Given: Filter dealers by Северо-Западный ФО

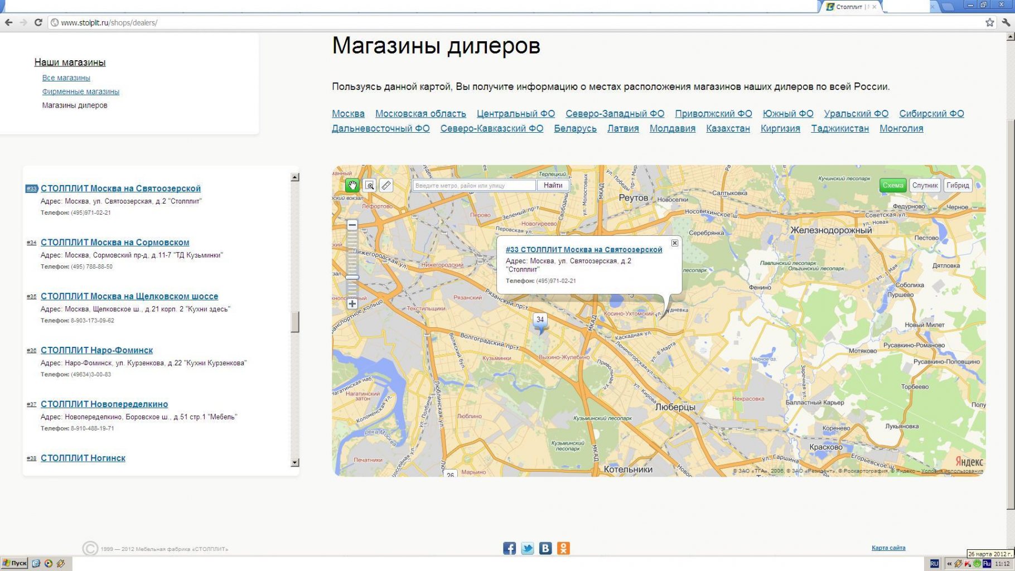Looking at the screenshot, I should [615, 114].
